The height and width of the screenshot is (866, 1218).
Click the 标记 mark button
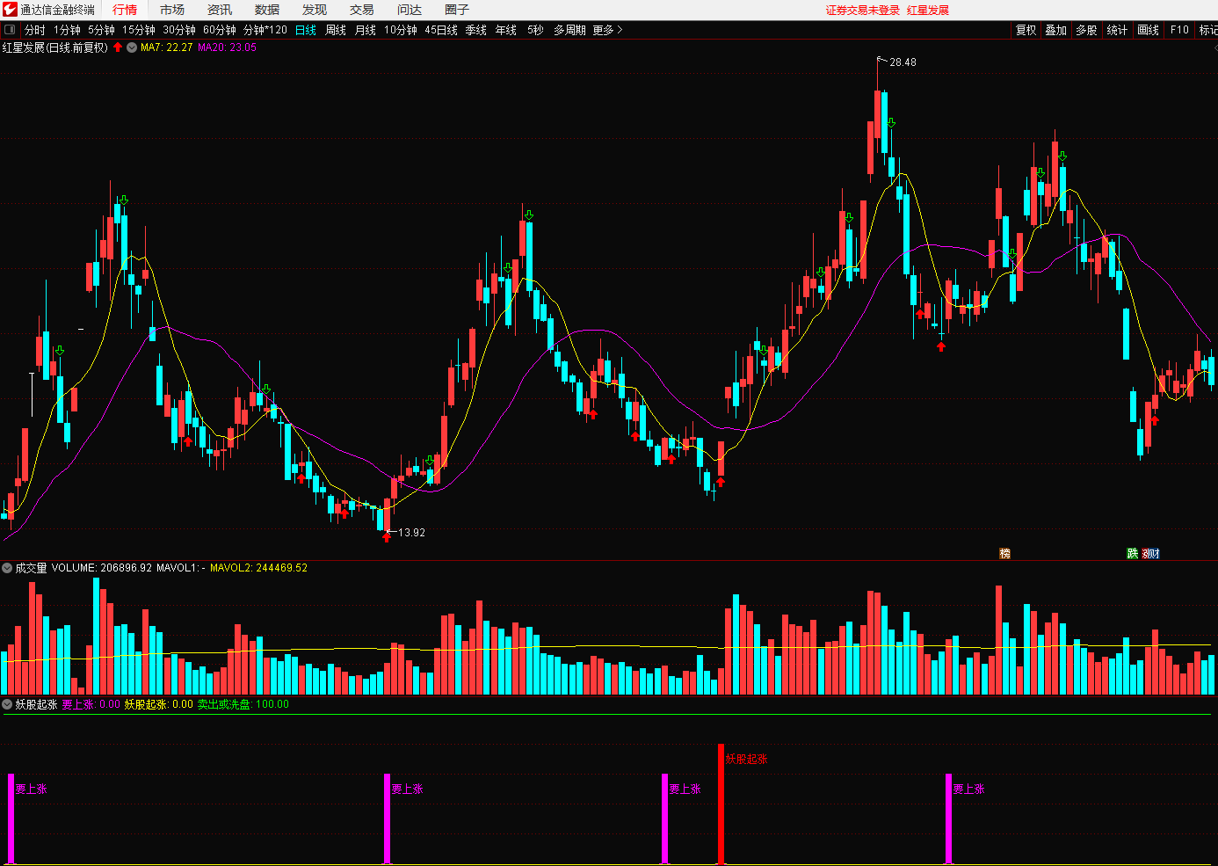(x=1208, y=30)
